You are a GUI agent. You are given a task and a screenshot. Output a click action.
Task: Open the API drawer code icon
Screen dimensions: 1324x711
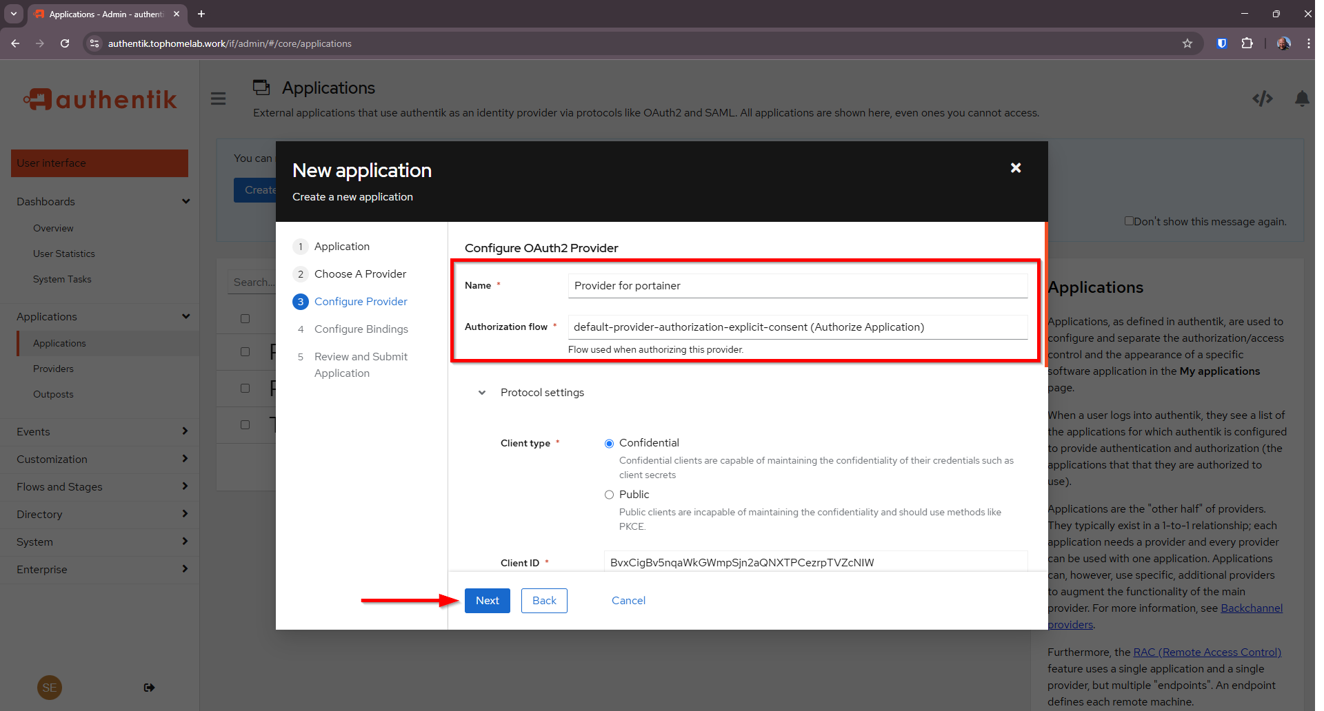pyautogui.click(x=1262, y=99)
